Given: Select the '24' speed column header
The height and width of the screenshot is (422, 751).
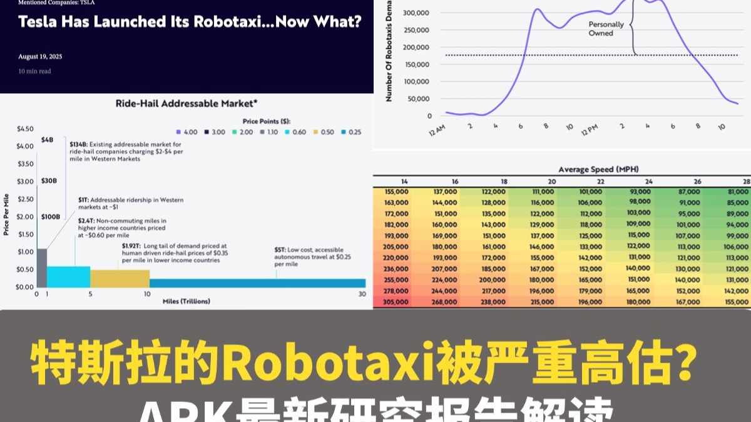Looking at the screenshot, I should [648, 181].
